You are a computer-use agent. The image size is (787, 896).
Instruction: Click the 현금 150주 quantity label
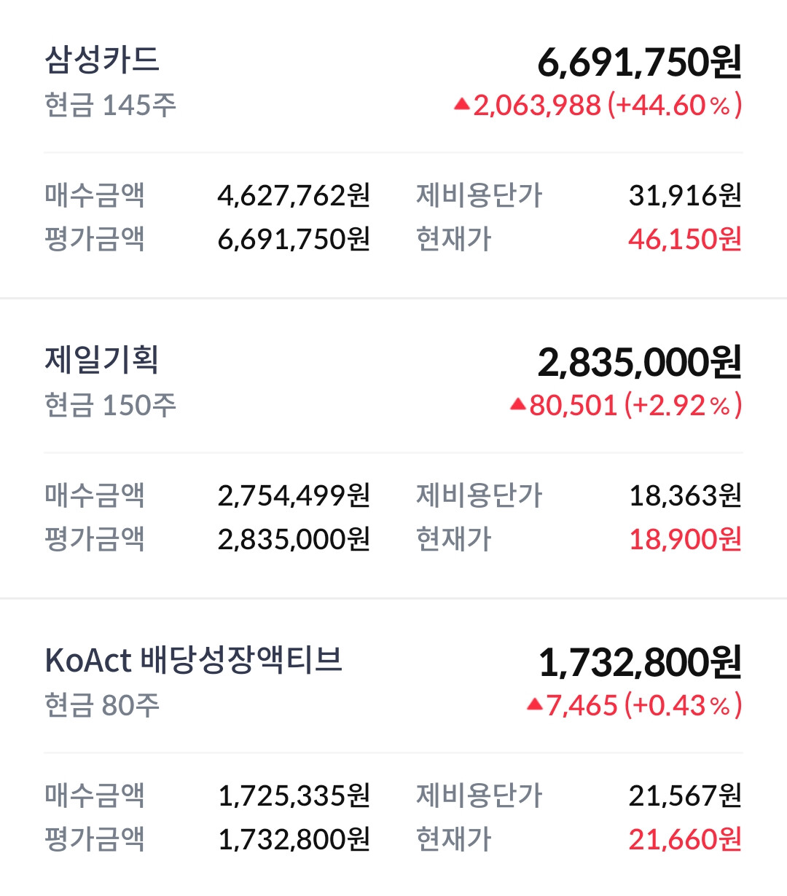click(111, 405)
